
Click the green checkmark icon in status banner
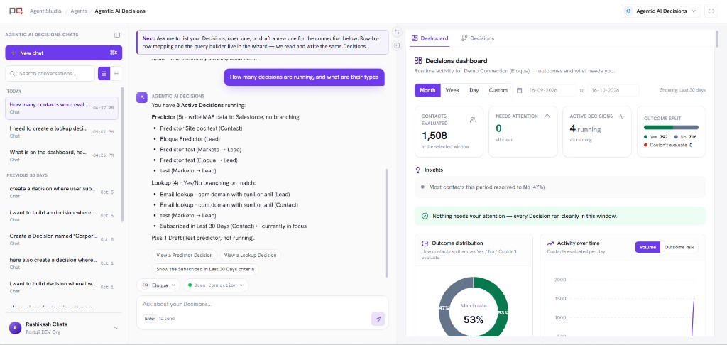pos(425,216)
